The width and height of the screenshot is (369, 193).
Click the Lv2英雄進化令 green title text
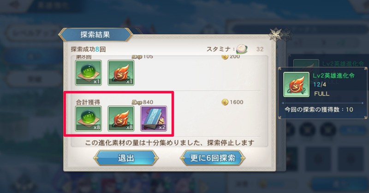[x=333, y=75]
